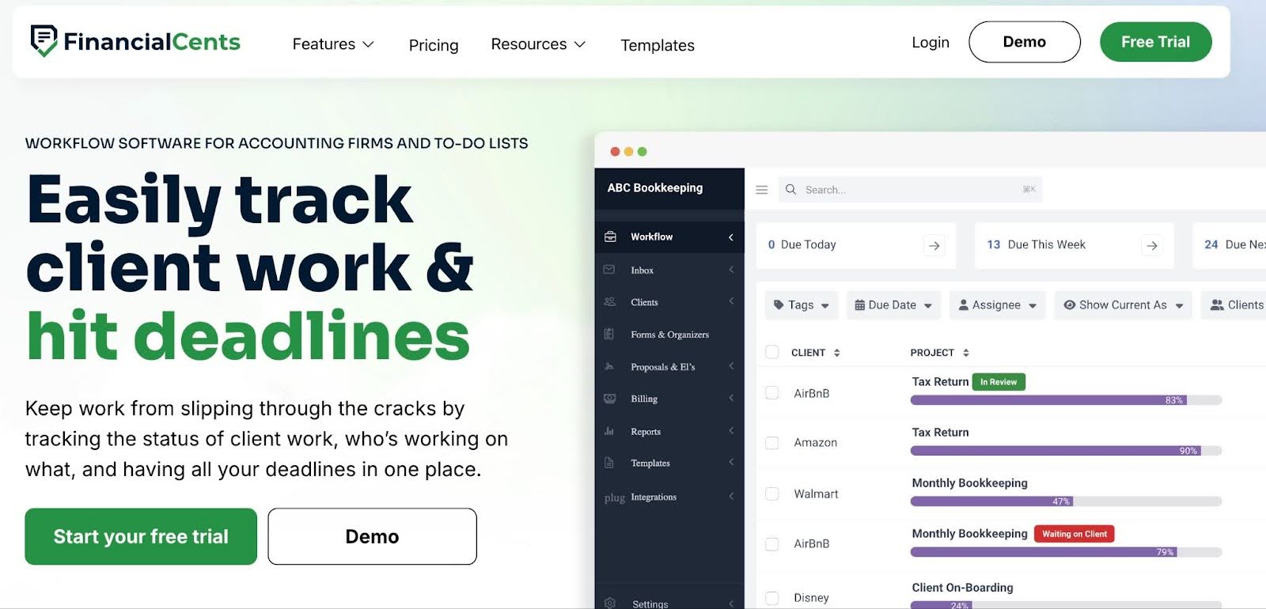Click the Billing icon in sidebar
The width and height of the screenshot is (1266, 609).
point(609,399)
